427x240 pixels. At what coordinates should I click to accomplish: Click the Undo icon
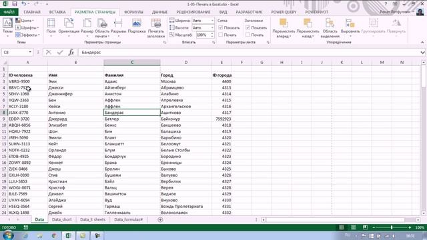[24, 4]
